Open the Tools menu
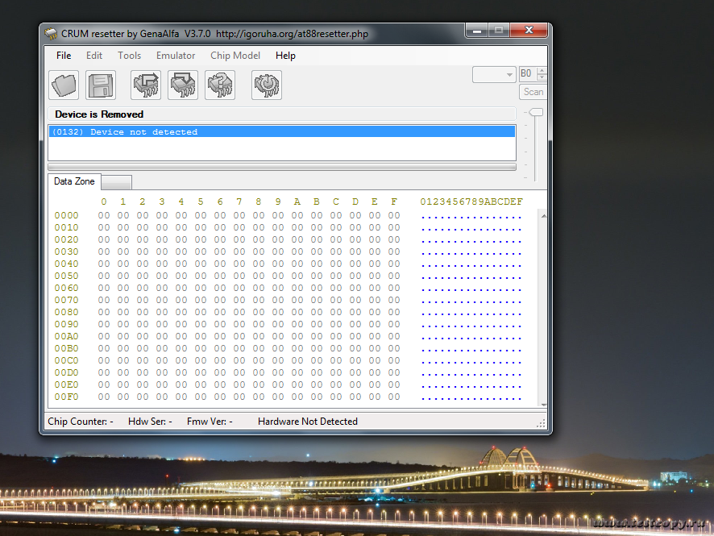This screenshot has width=714, height=536. (129, 56)
